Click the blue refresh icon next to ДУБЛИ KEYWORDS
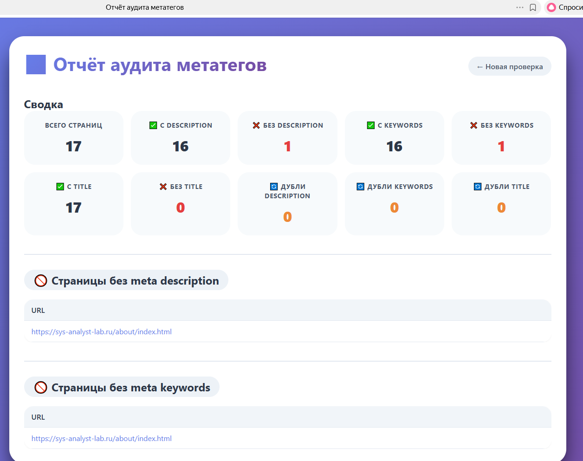Viewport: 583px width, 461px height. click(x=360, y=187)
